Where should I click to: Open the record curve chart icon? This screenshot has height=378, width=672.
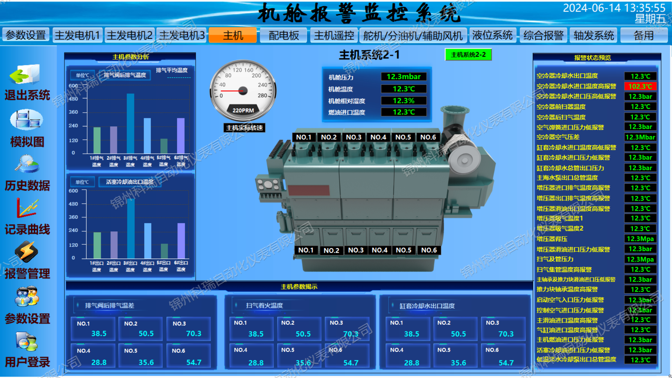click(27, 208)
